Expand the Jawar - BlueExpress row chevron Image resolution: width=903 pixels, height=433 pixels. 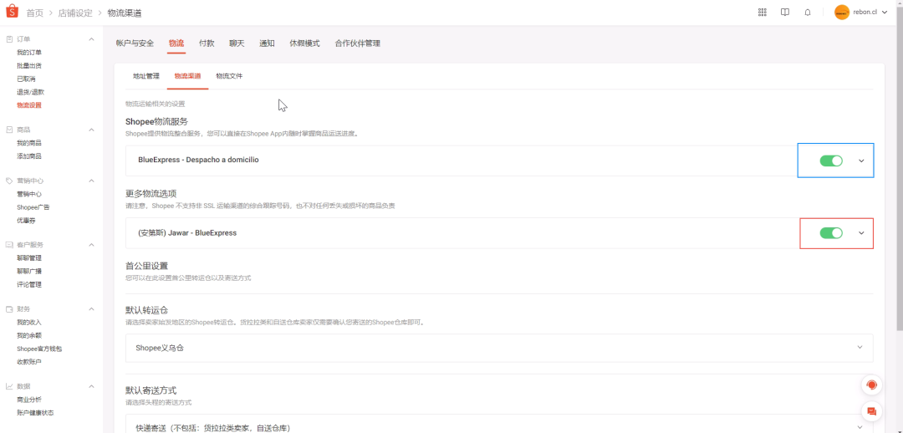(x=861, y=233)
